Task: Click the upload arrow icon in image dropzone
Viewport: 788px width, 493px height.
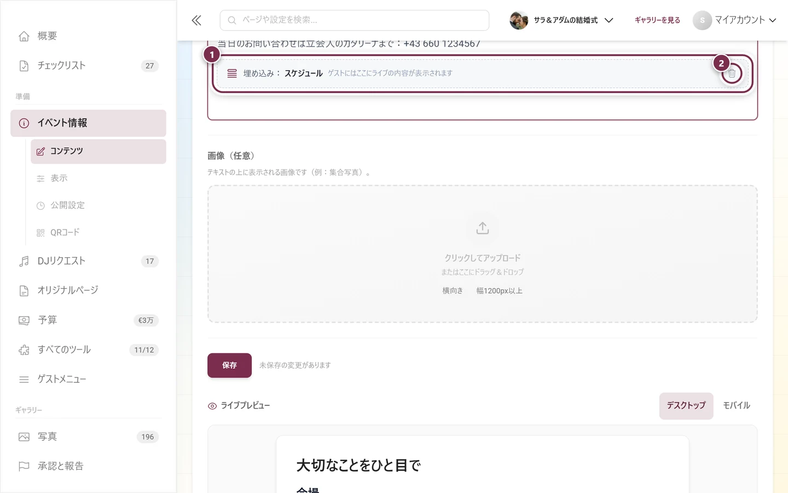Action: point(482,228)
